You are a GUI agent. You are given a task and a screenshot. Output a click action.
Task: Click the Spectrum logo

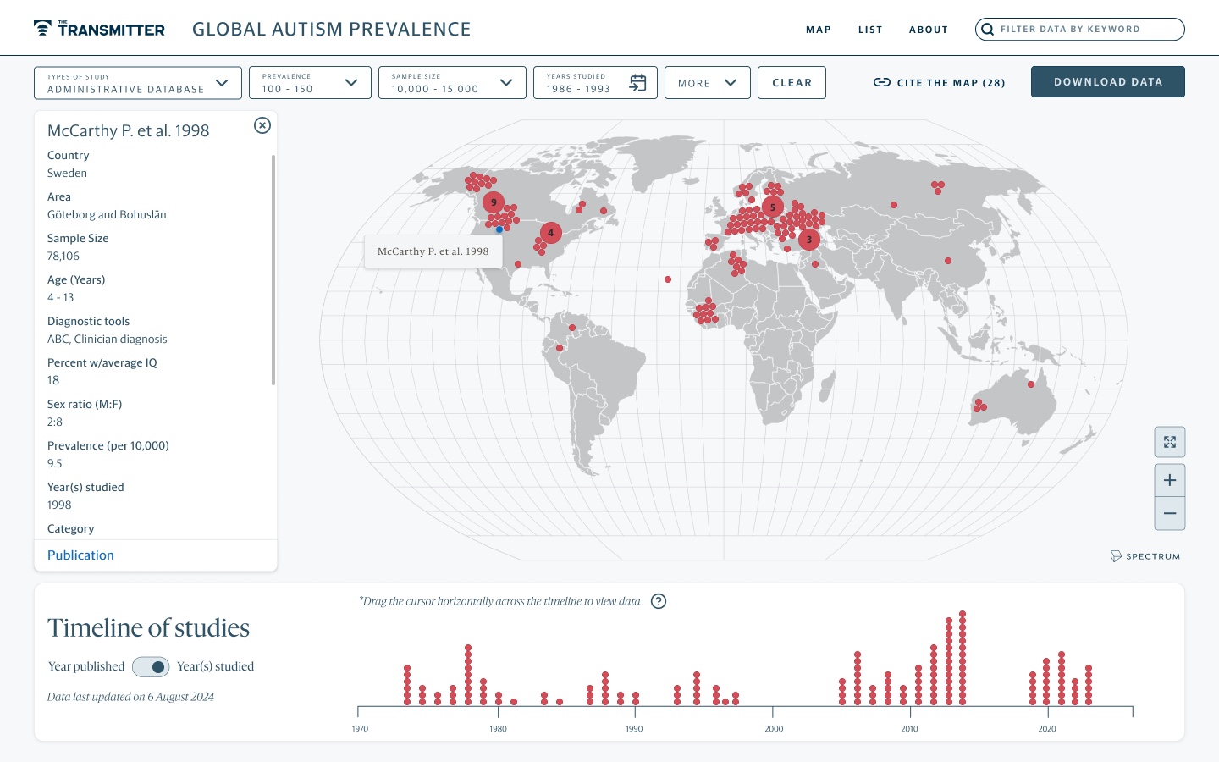point(1145,556)
